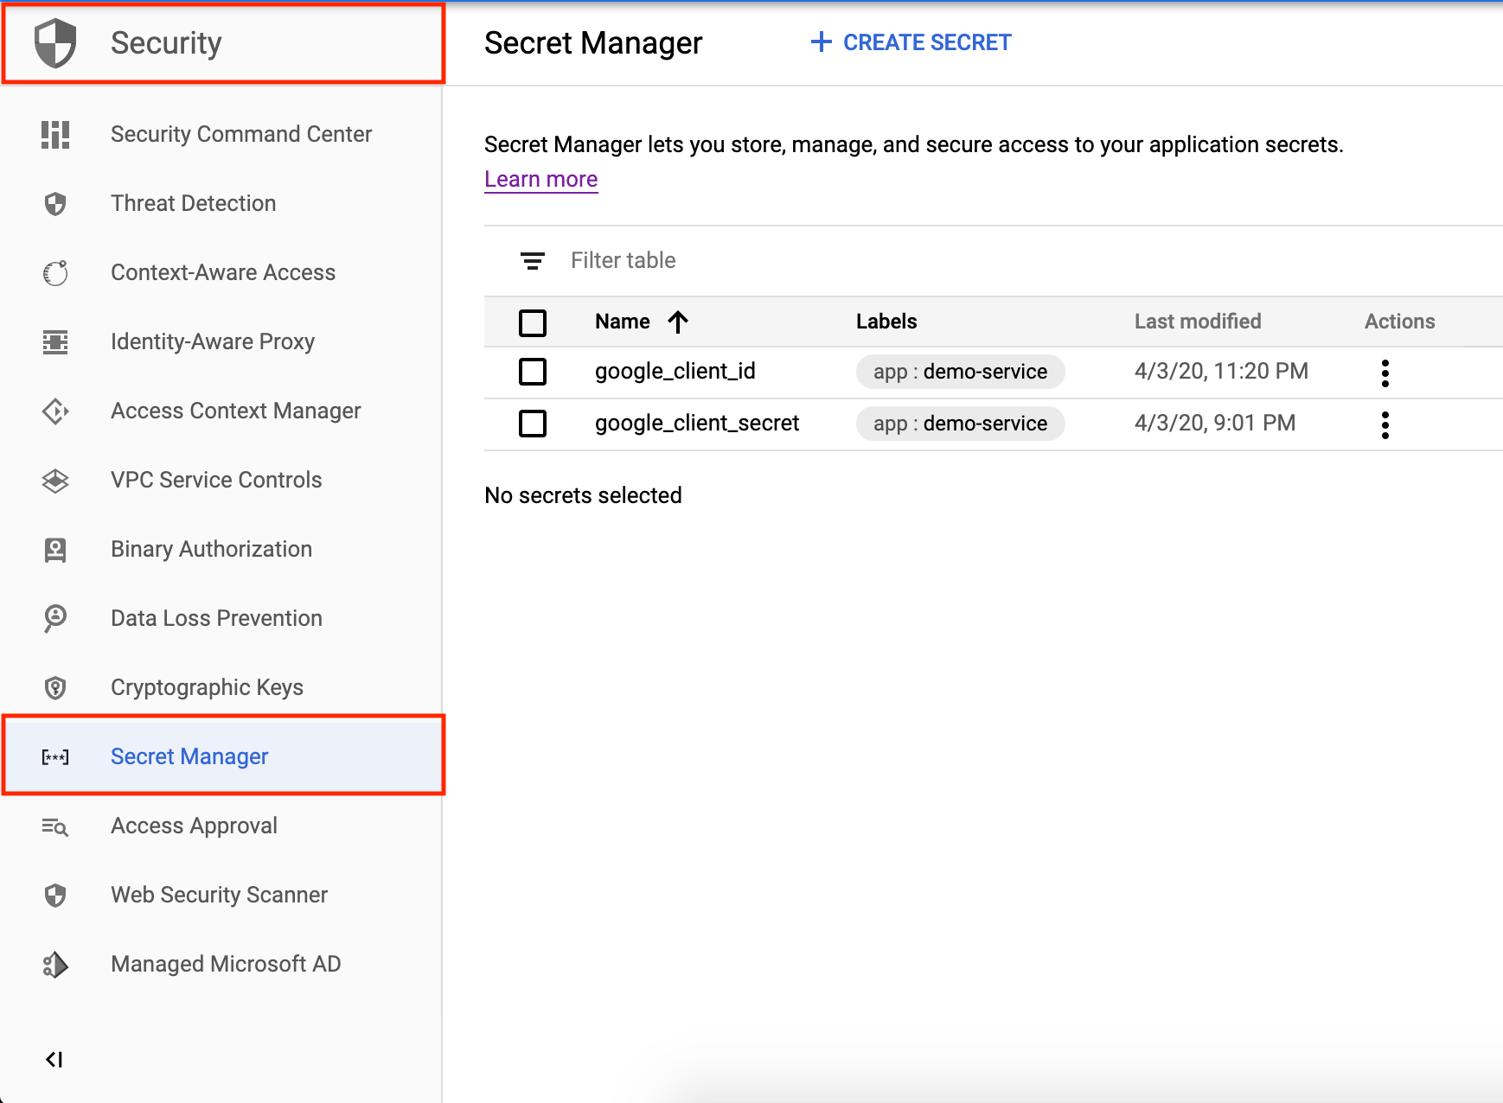This screenshot has width=1503, height=1103.
Task: Select the header checkbox to select all secrets
Action: click(533, 322)
